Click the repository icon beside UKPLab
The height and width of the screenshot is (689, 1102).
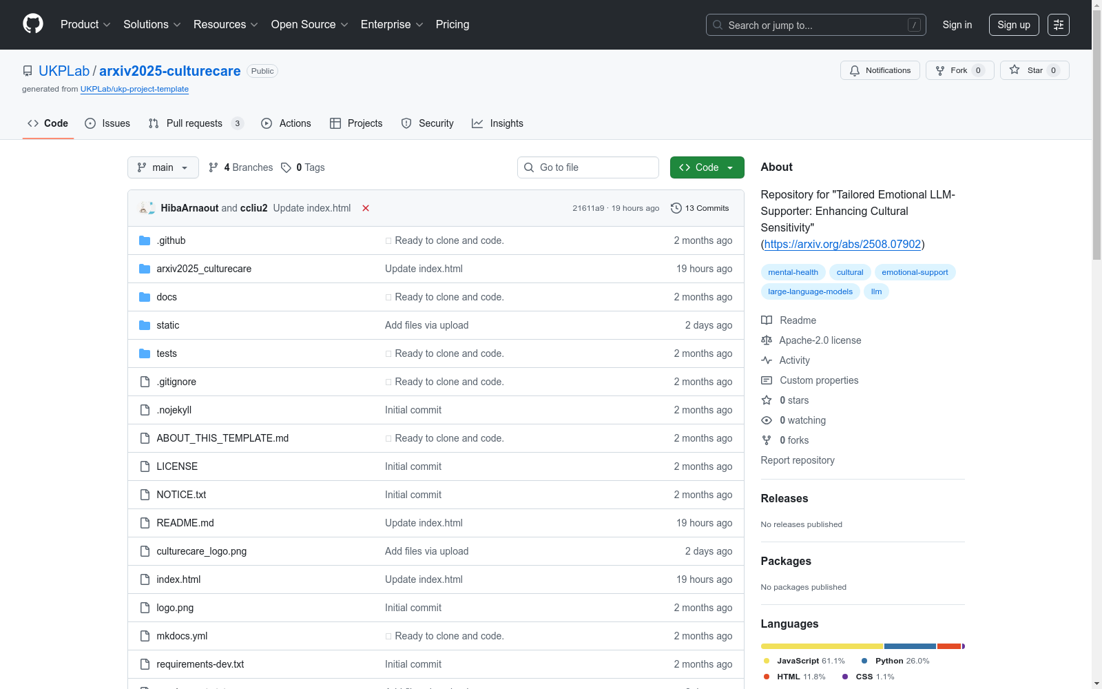point(28,71)
